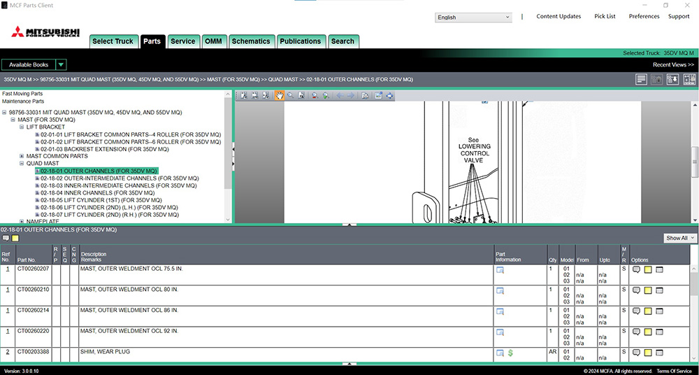Click the table icon for CT00260207
Image resolution: width=699 pixels, height=375 pixels.
659,269
